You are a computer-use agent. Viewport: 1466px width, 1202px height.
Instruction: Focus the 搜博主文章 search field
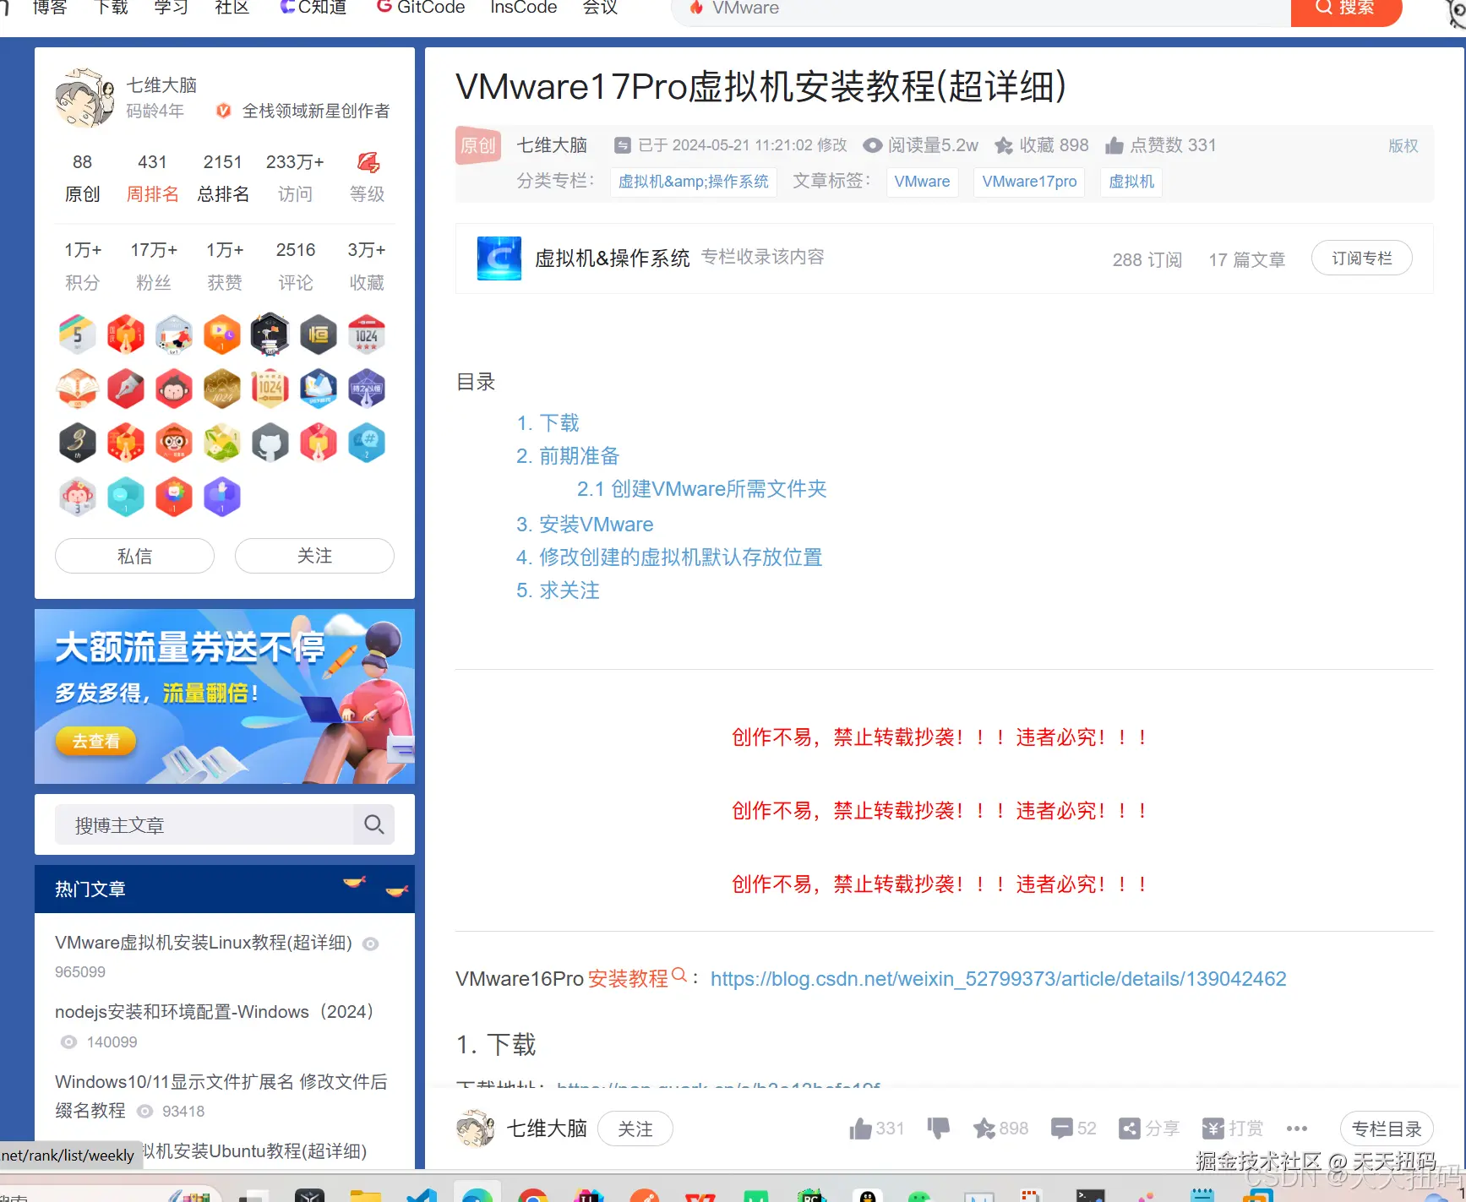204,824
